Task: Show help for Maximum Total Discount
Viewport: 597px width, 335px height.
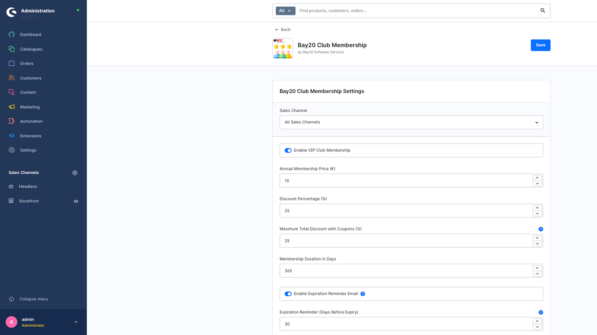Action: click(541, 229)
